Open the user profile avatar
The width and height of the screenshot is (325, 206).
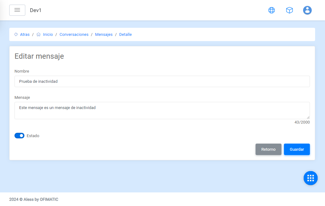[307, 10]
